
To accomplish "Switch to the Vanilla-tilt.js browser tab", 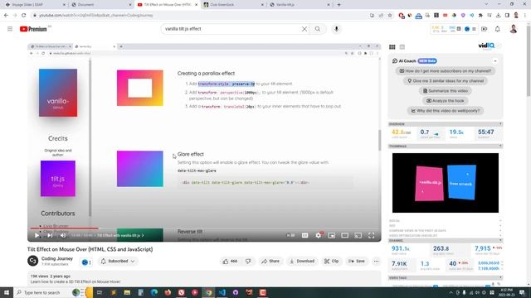I will [299, 5].
